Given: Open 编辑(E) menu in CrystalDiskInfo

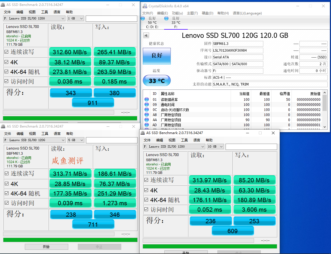Looking at the screenshot, I should (162, 13).
